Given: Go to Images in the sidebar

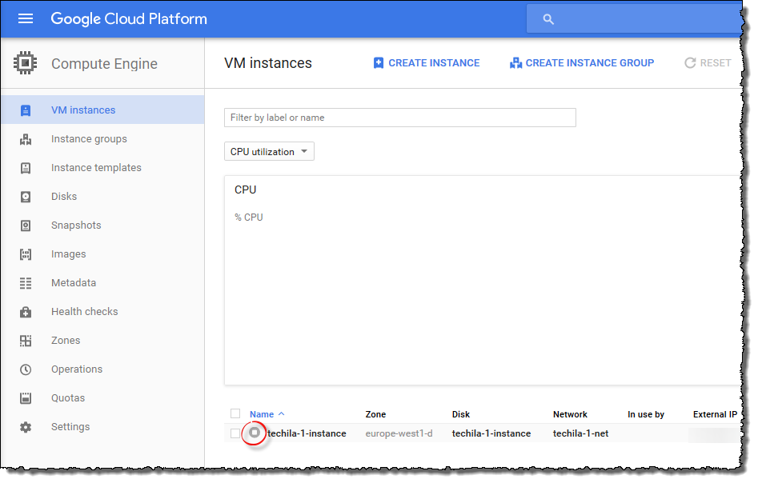Looking at the screenshot, I should pos(68,254).
